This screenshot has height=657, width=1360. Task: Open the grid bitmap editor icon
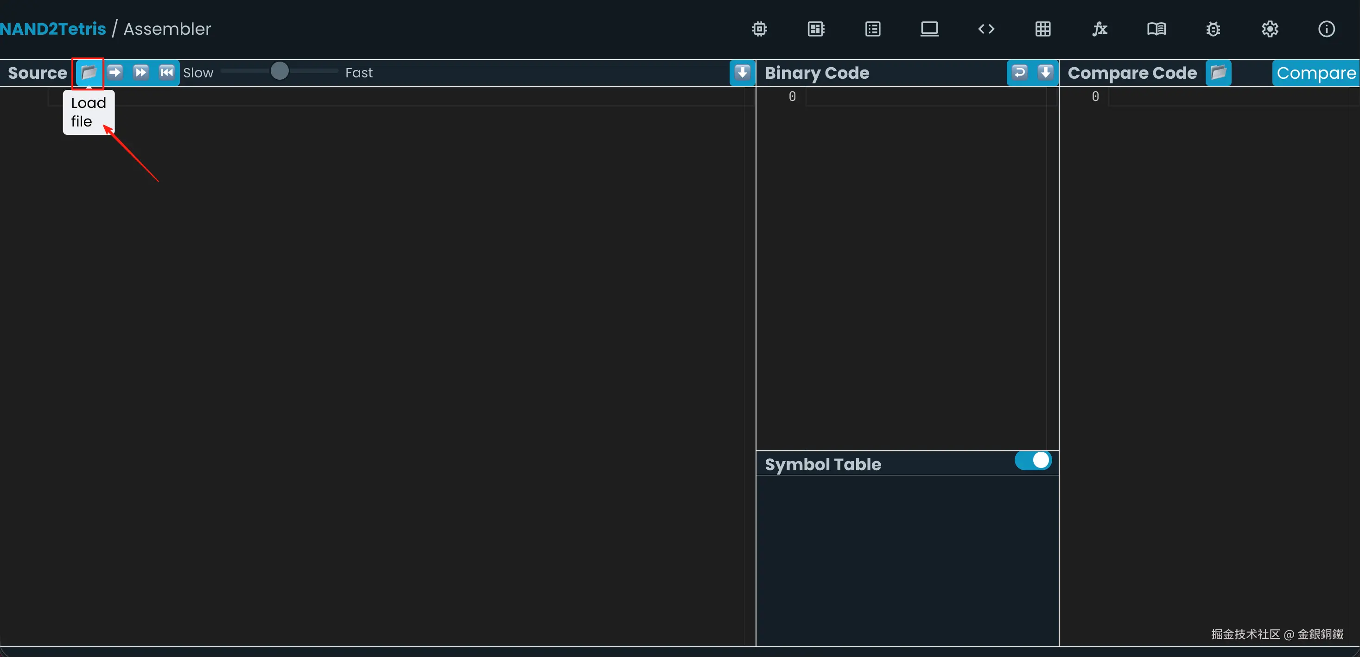(x=1042, y=29)
